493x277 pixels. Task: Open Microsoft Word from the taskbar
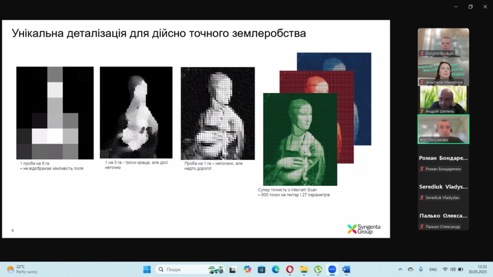coord(346,270)
